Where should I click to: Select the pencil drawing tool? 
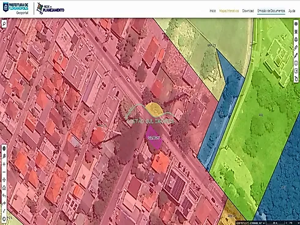[x=296, y=55]
